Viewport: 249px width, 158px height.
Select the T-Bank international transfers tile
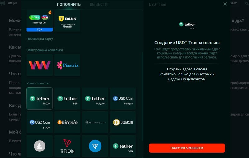67,20
